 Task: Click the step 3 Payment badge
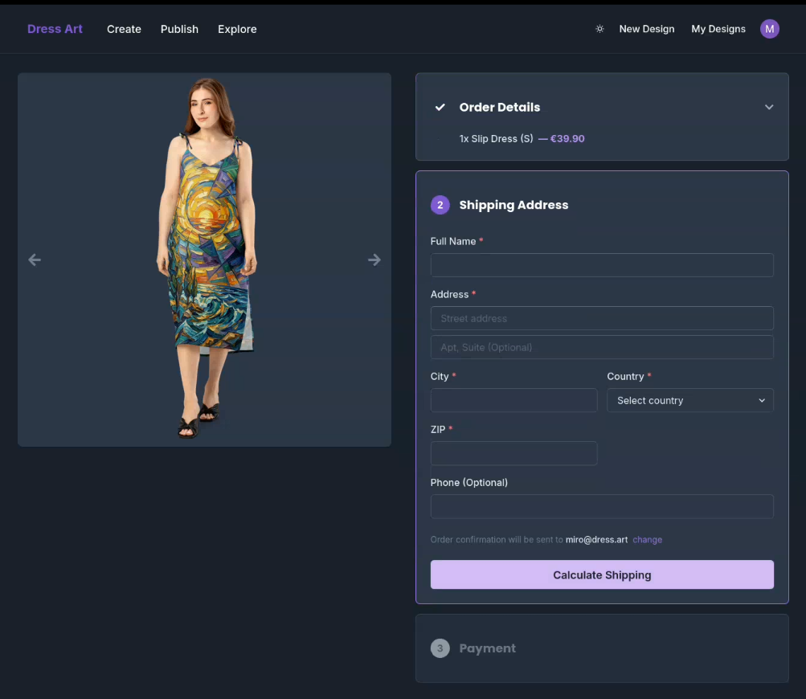point(440,648)
